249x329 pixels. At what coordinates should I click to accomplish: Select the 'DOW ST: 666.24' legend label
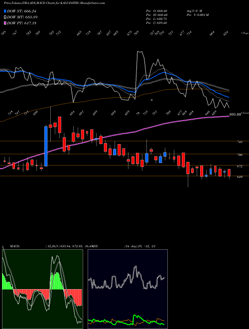[21, 11]
